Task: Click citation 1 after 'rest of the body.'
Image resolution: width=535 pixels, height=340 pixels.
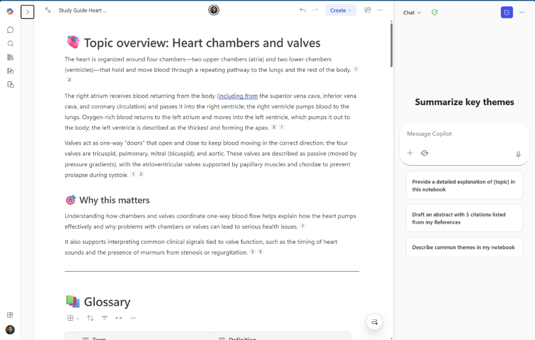Action: point(356,69)
